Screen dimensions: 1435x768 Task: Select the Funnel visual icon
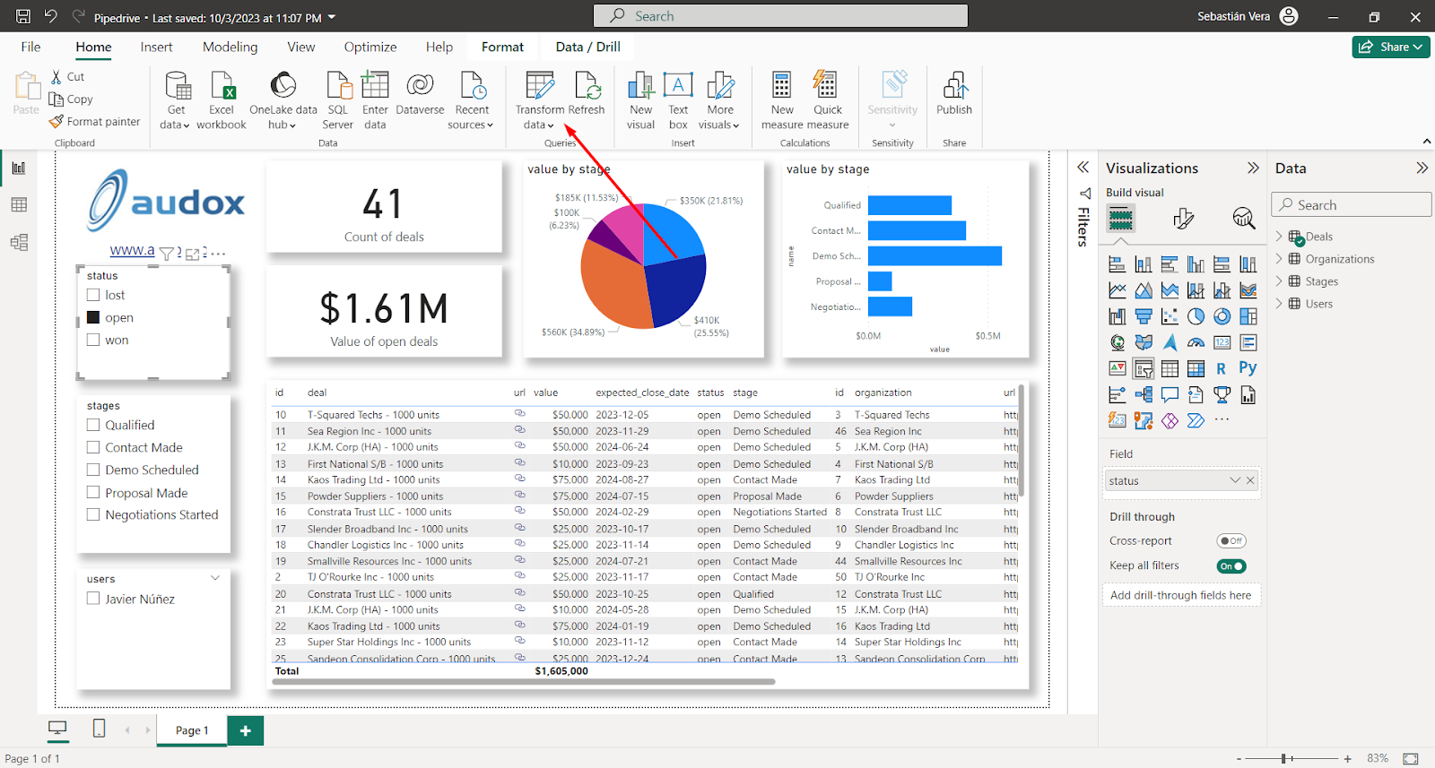pyautogui.click(x=1144, y=316)
